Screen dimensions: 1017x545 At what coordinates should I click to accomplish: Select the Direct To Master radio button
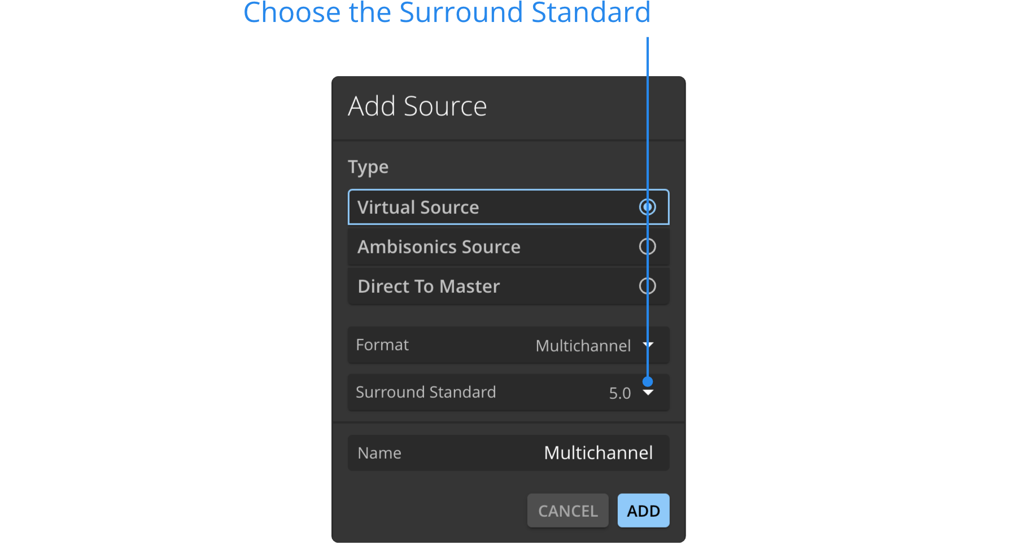pos(647,286)
